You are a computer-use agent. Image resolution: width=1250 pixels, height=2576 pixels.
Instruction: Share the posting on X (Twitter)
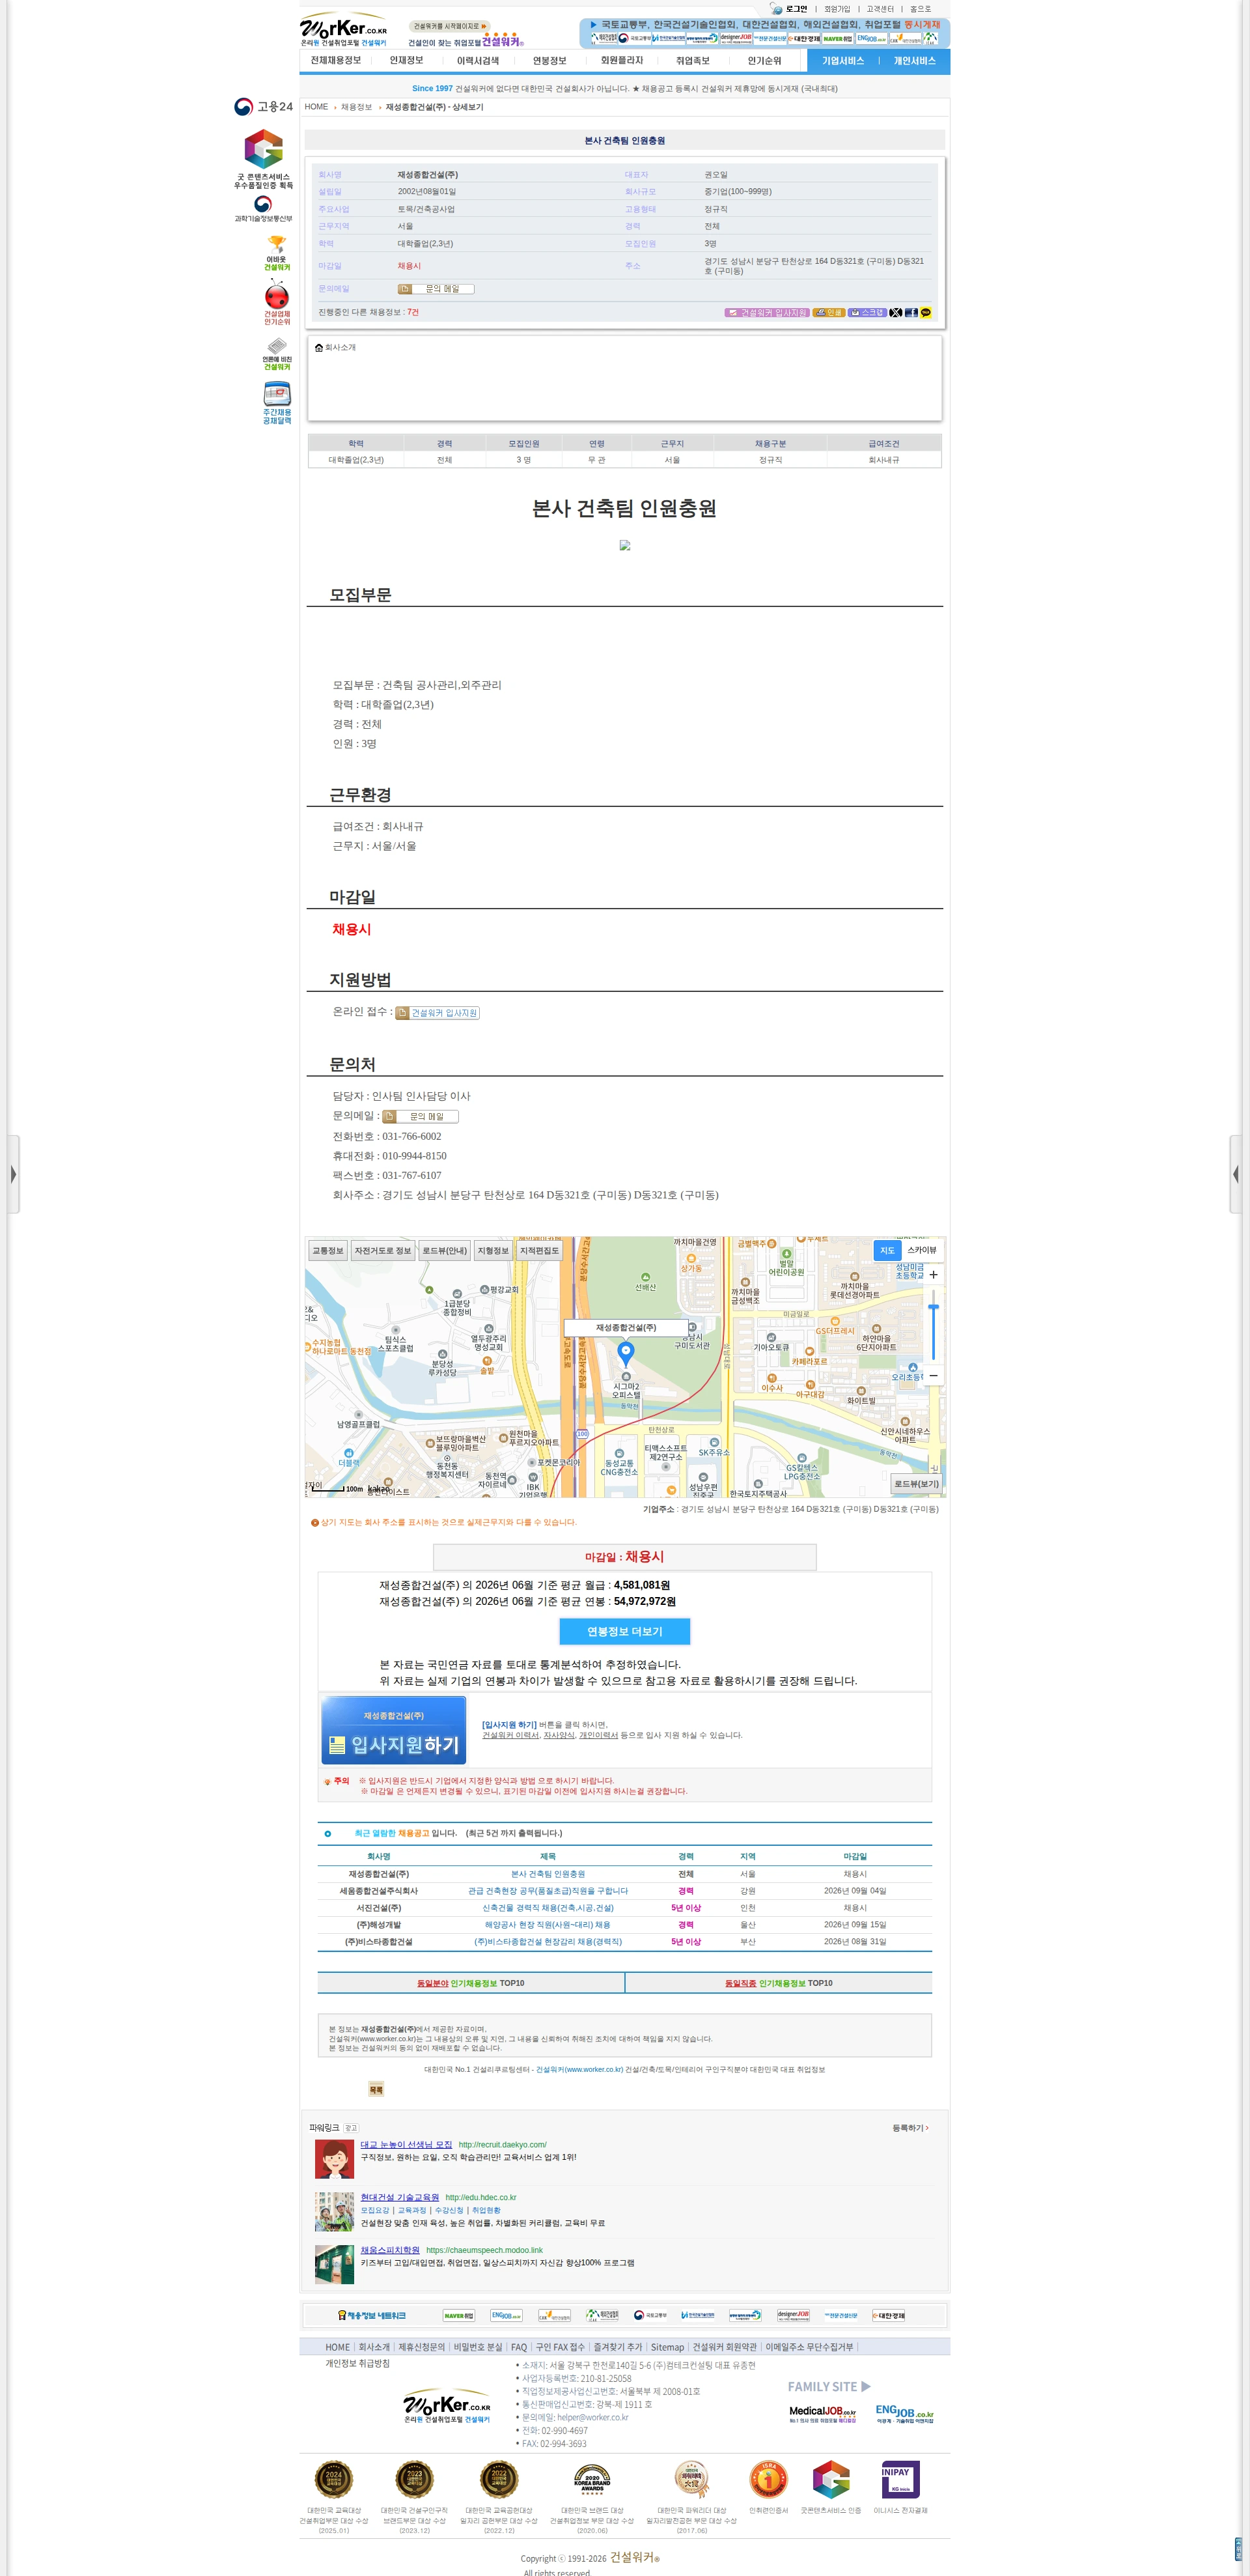pos(895,313)
